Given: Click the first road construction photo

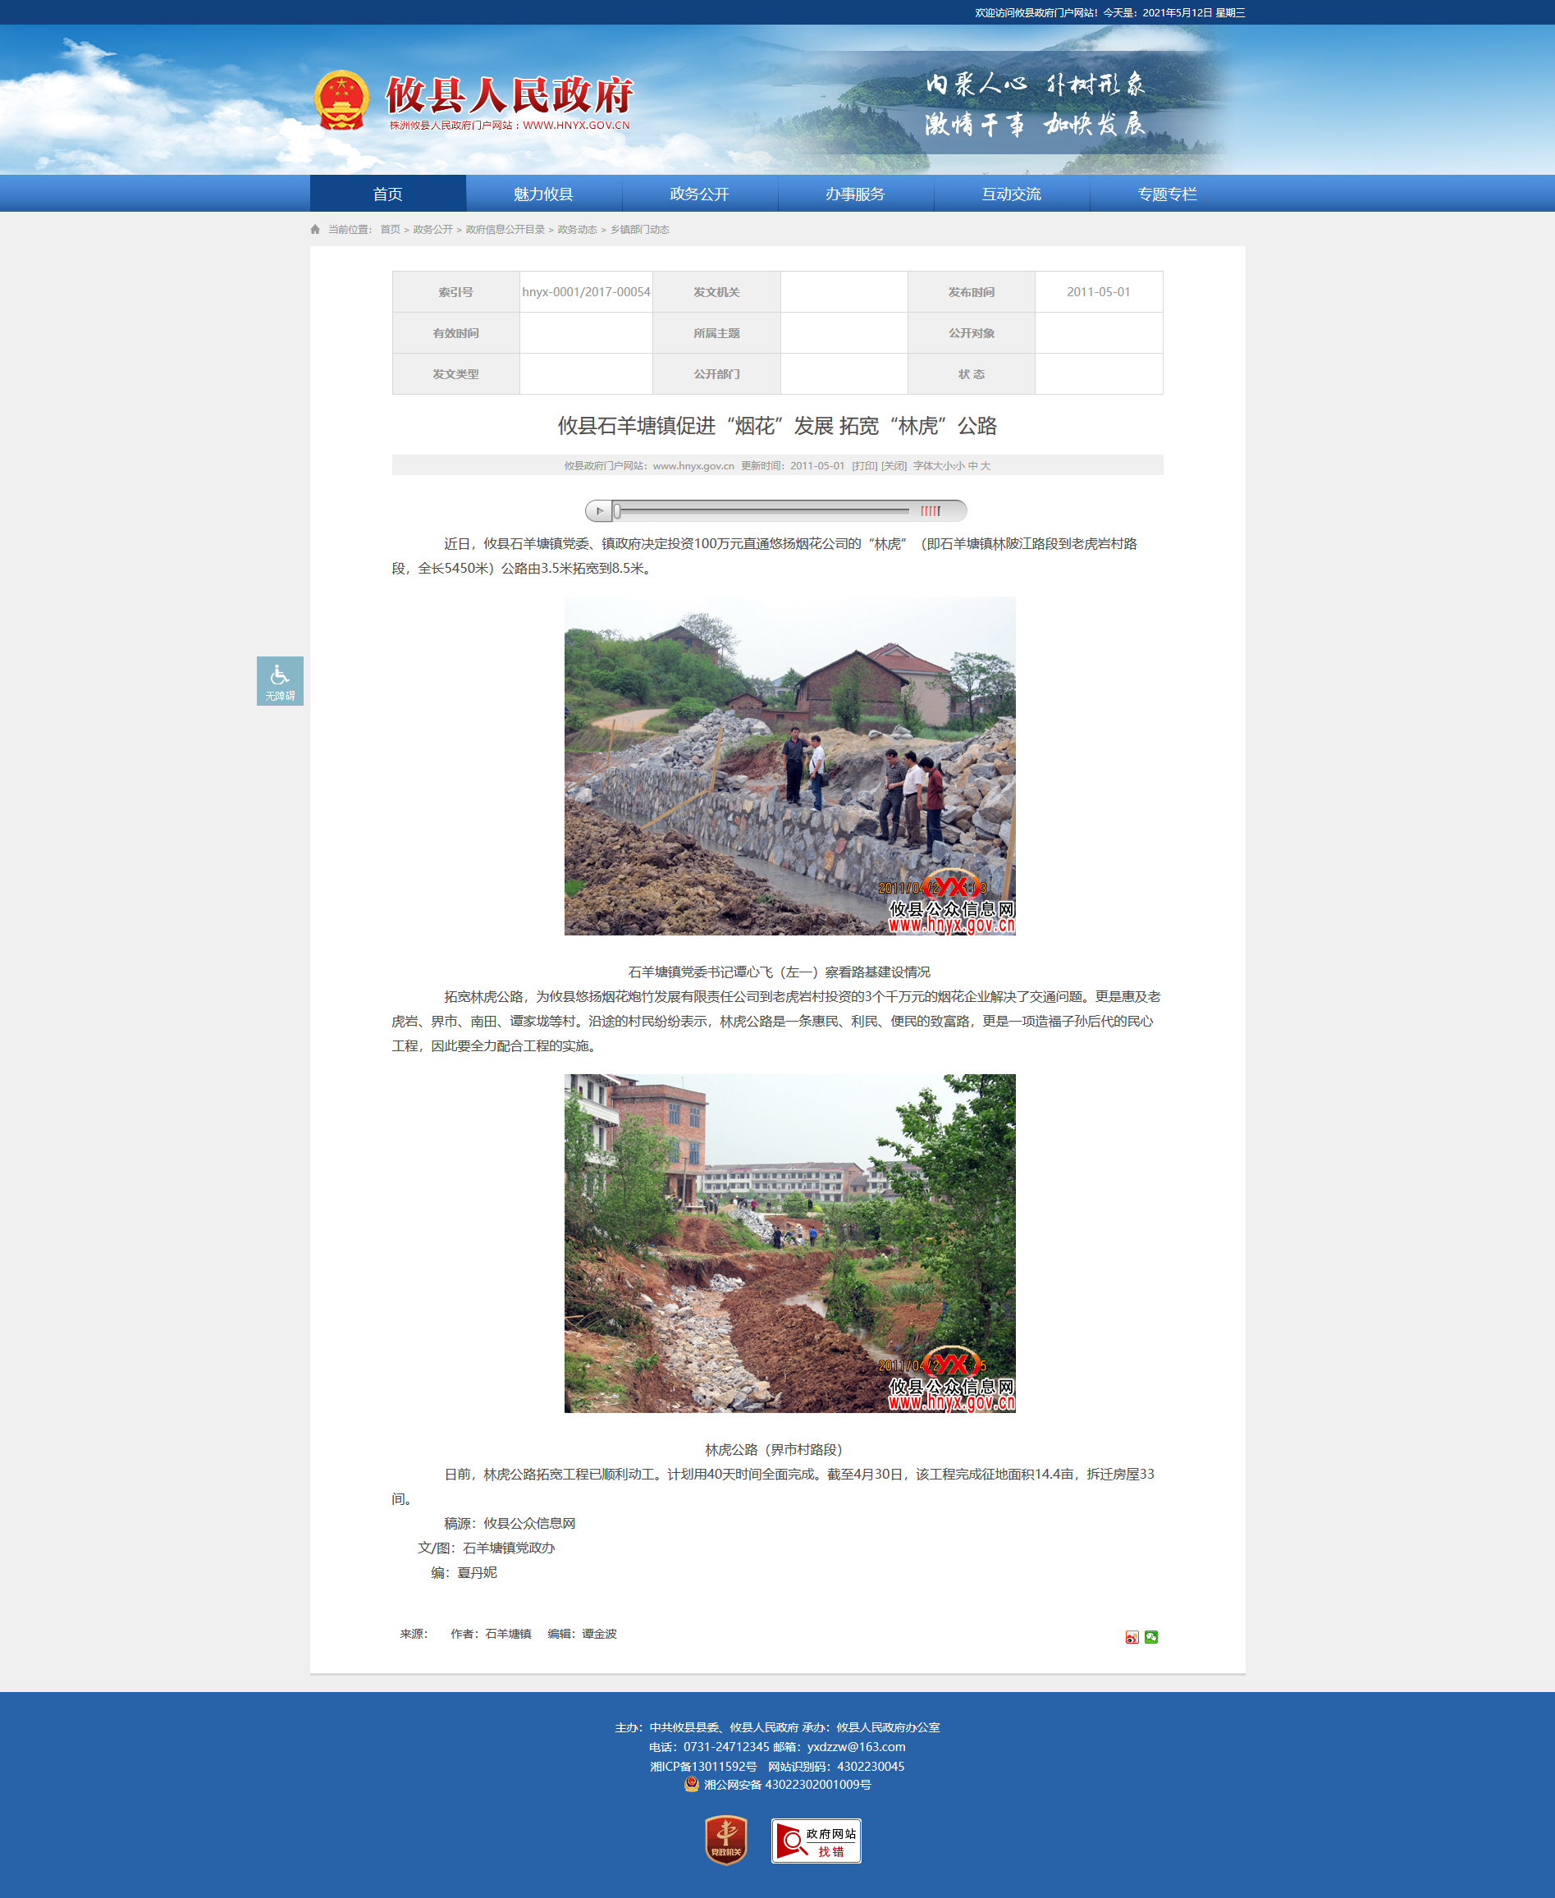Looking at the screenshot, I should click(x=789, y=766).
